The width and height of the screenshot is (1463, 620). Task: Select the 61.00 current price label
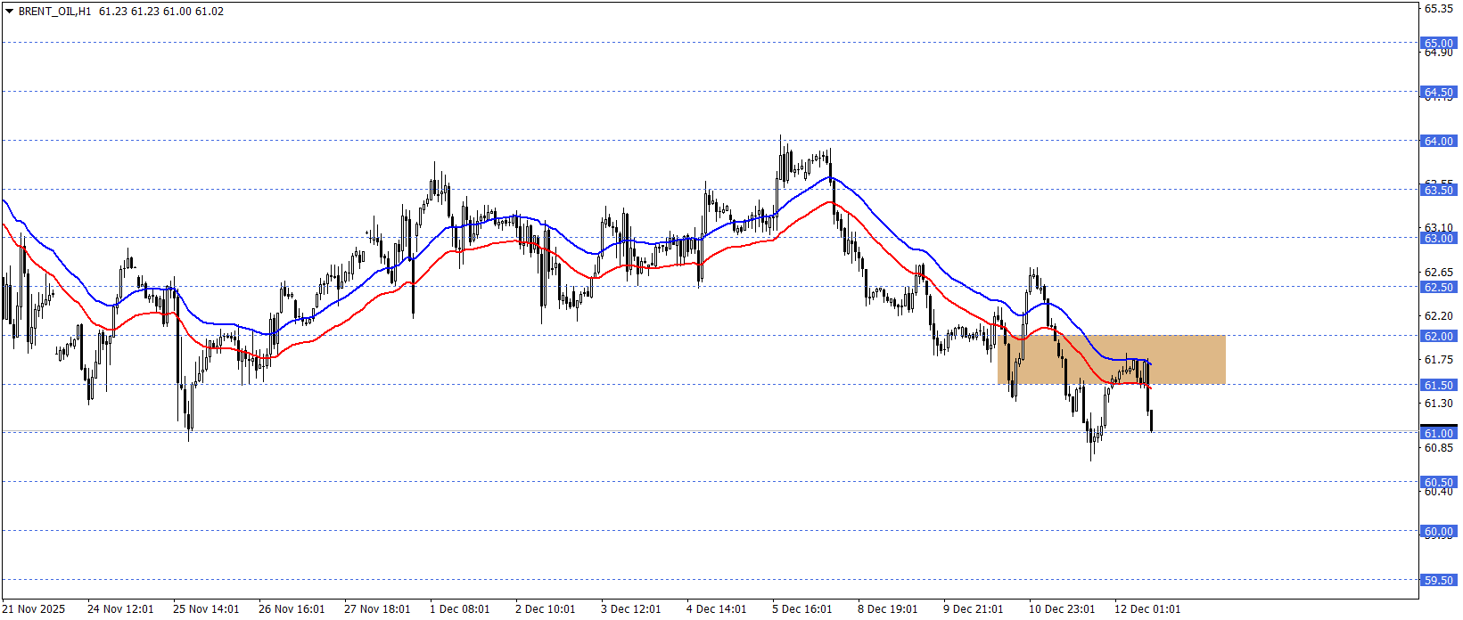[1438, 433]
